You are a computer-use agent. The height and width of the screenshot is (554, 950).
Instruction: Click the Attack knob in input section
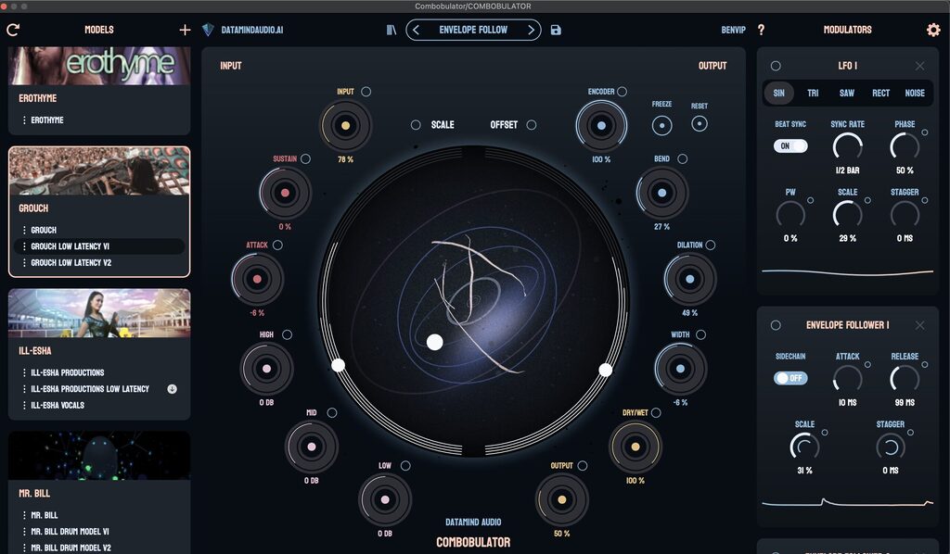(257, 280)
